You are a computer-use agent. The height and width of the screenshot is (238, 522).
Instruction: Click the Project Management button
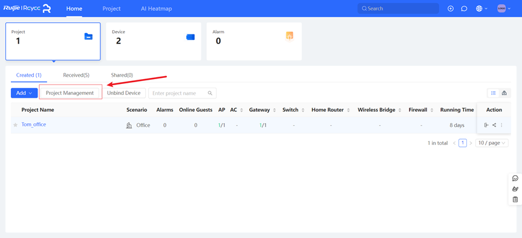(x=70, y=93)
